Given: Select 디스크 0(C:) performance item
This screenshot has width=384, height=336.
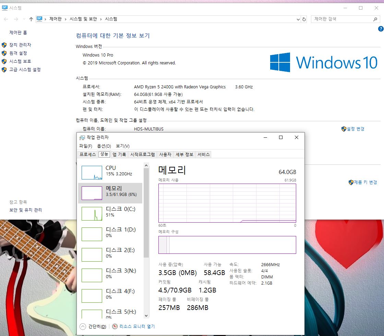Looking at the screenshot, I should click(110, 213).
